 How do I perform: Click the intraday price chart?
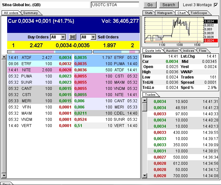tap(173, 29)
